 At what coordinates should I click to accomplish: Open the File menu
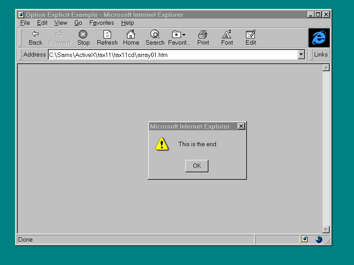click(25, 23)
